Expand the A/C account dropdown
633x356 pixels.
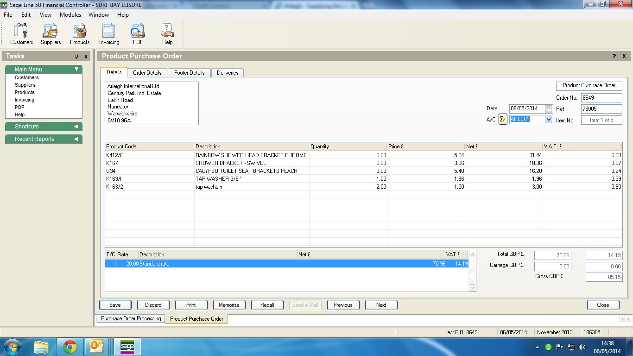[549, 119]
